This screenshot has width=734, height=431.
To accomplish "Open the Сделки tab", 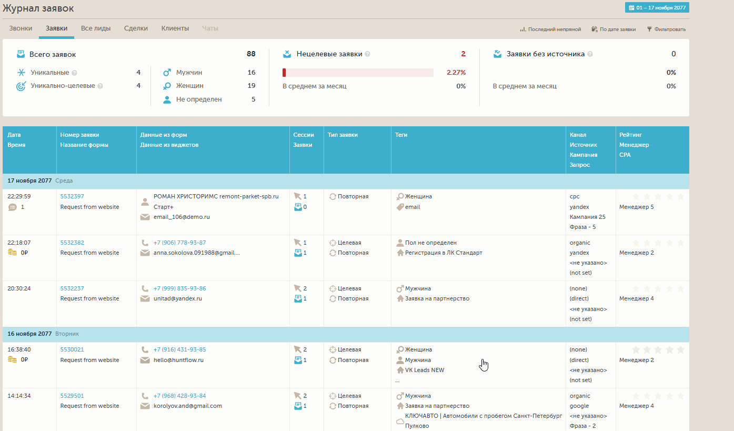I will click(x=136, y=28).
